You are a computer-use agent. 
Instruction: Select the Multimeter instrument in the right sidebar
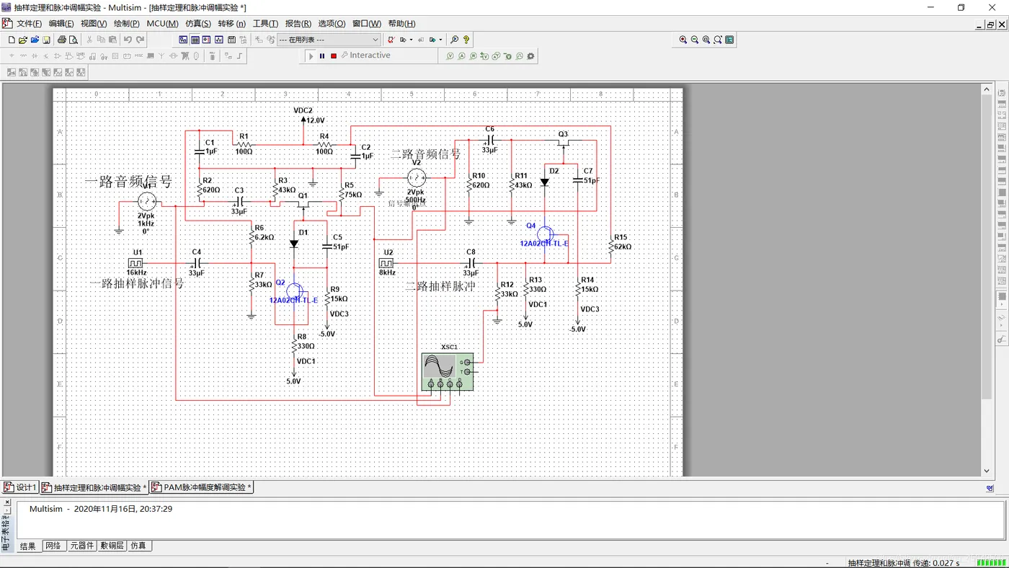(1002, 93)
